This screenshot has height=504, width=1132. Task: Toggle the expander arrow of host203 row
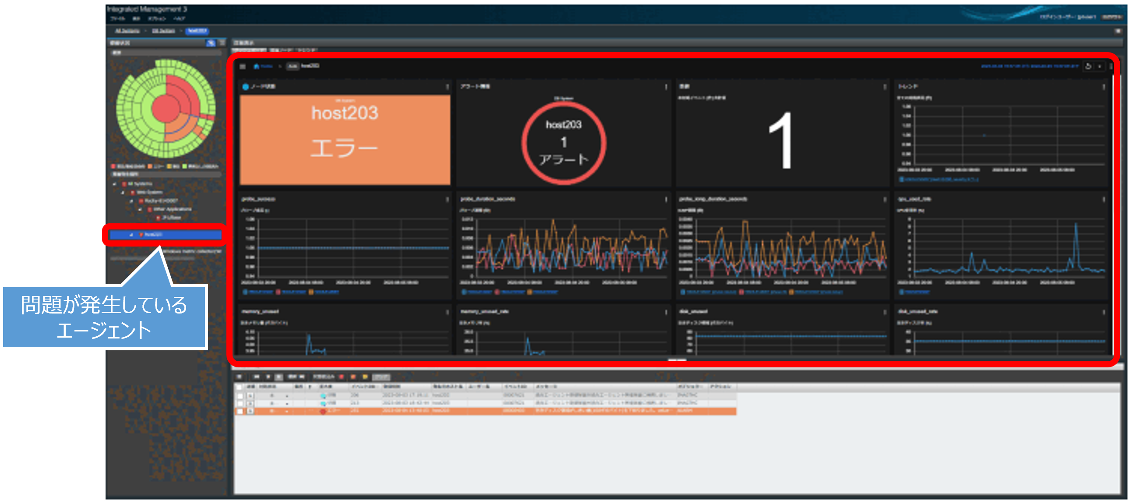pos(131,235)
